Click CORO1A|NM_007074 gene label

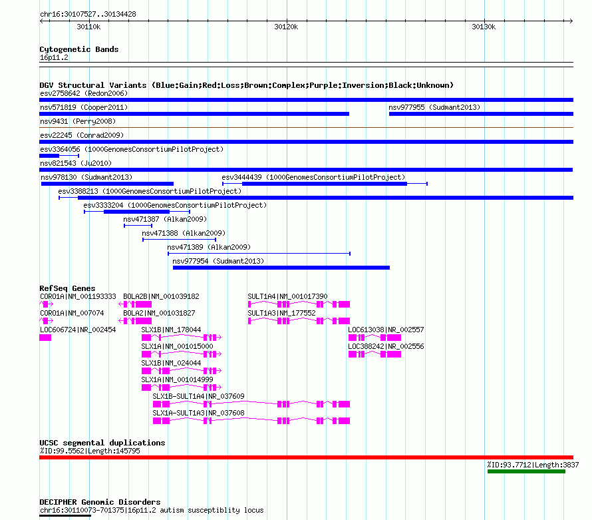click(72, 314)
